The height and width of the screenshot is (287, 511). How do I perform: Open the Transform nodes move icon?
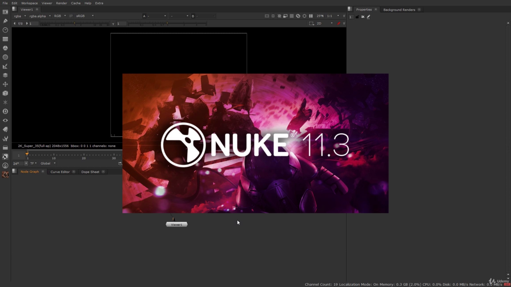pos(5,85)
